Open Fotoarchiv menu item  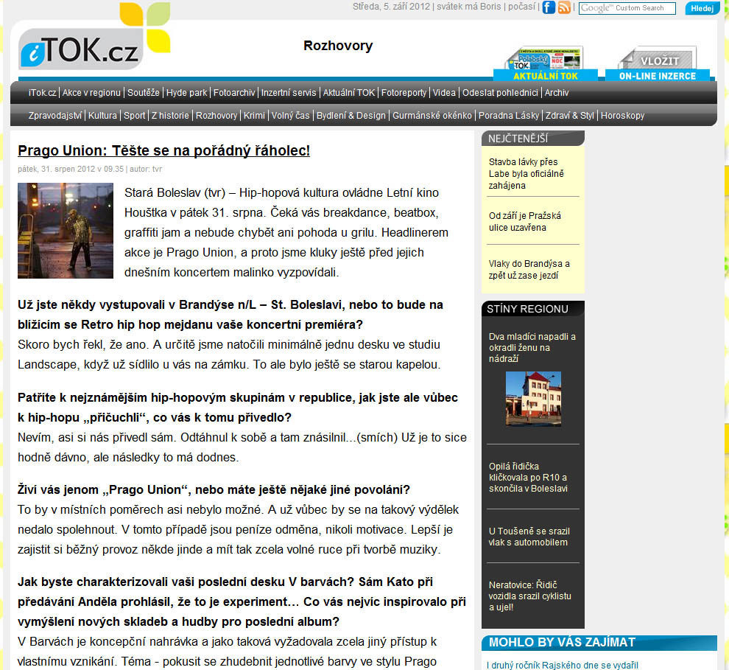(x=234, y=93)
